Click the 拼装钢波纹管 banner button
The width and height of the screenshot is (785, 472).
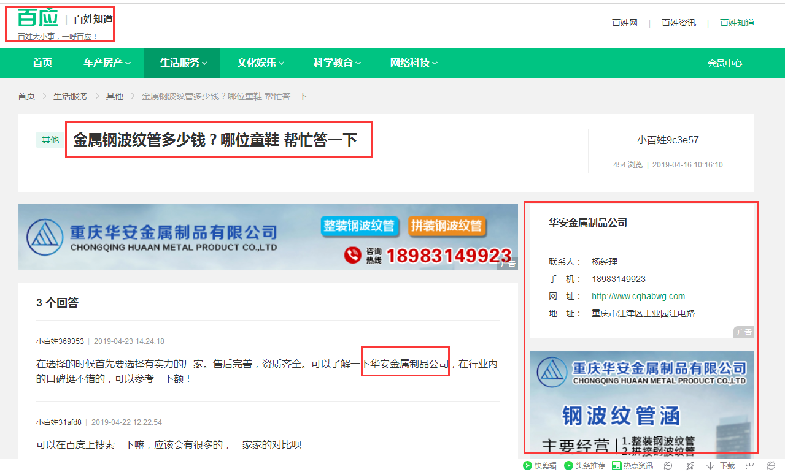pyautogui.click(x=447, y=226)
